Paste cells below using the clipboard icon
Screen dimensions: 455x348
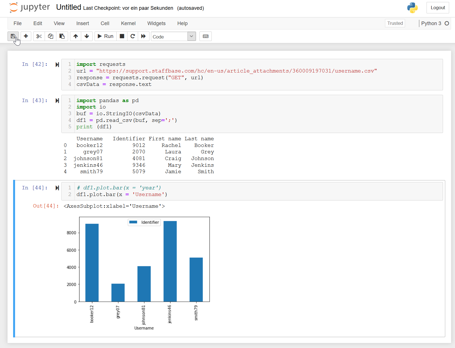(62, 36)
